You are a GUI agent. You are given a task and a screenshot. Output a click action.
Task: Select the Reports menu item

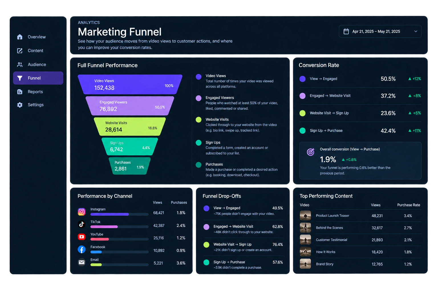point(38,92)
